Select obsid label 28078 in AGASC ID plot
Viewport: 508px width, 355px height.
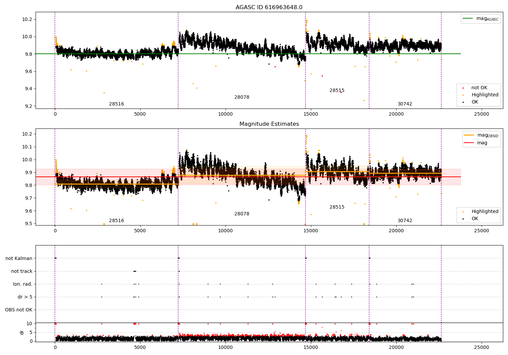tap(242, 97)
